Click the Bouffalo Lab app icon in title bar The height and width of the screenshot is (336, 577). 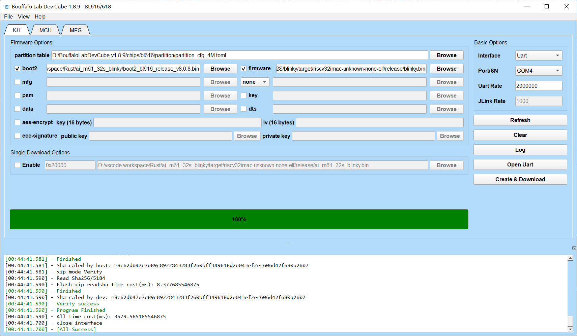(x=6, y=7)
